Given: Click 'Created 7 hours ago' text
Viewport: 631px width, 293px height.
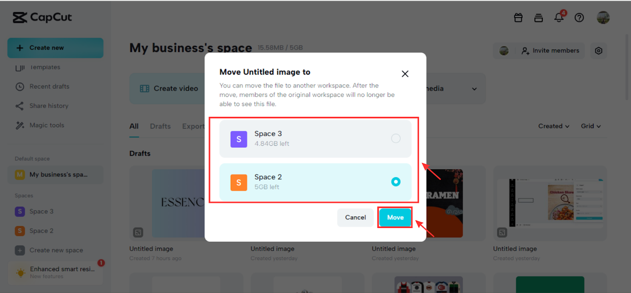Looking at the screenshot, I should pyautogui.click(x=155, y=259).
